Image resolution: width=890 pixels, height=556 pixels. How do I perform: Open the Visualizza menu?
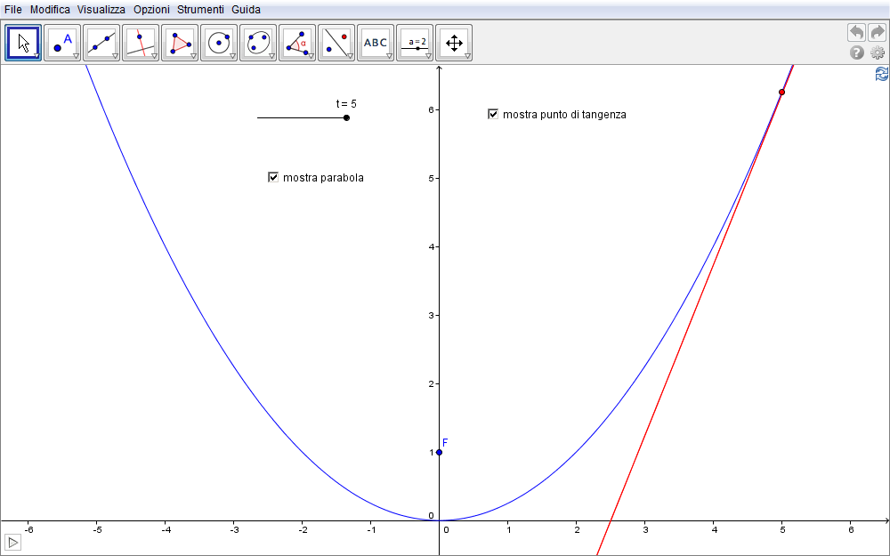[x=101, y=9]
